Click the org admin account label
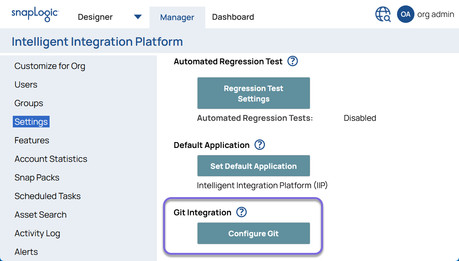 click(x=435, y=14)
